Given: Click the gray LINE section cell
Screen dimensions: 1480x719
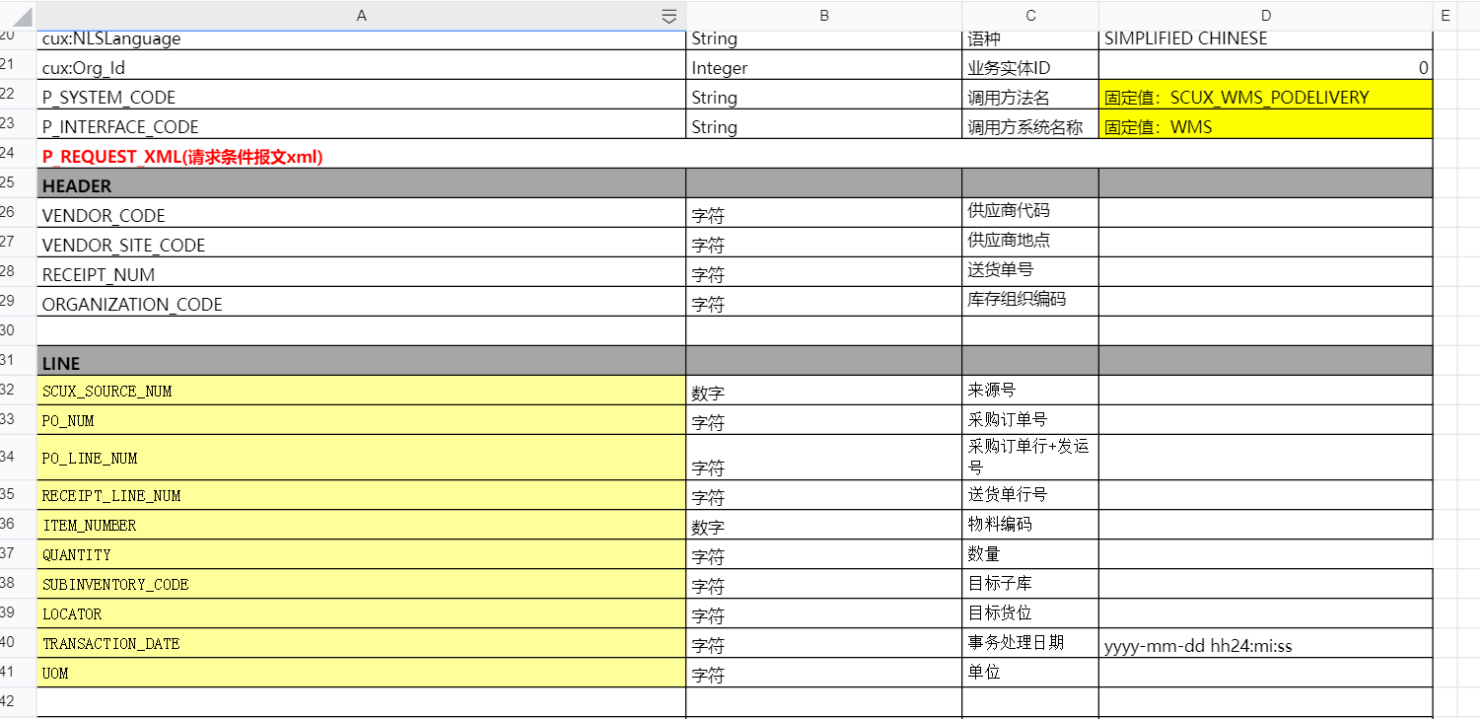Looking at the screenshot, I should 361,361.
